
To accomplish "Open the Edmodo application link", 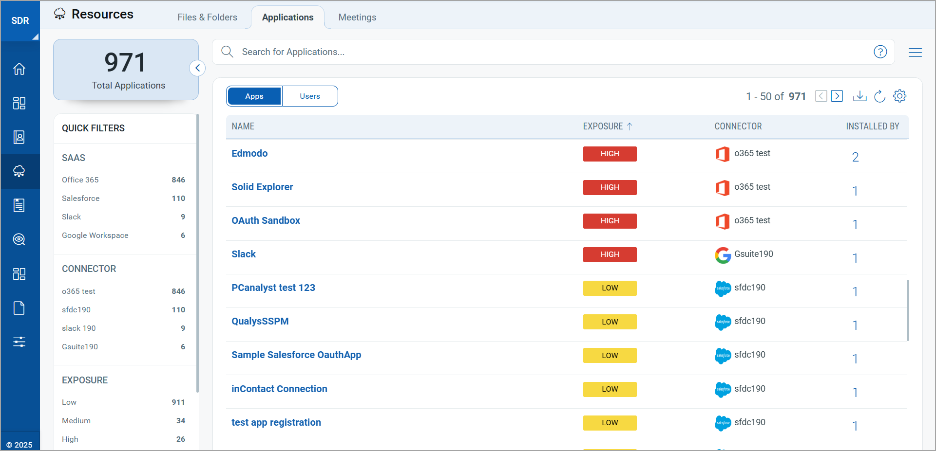I will pos(249,153).
